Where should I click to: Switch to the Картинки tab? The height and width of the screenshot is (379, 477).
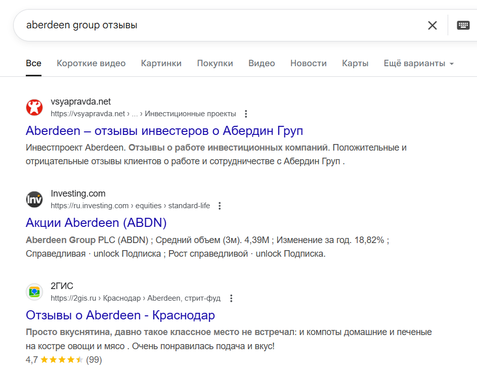(161, 63)
